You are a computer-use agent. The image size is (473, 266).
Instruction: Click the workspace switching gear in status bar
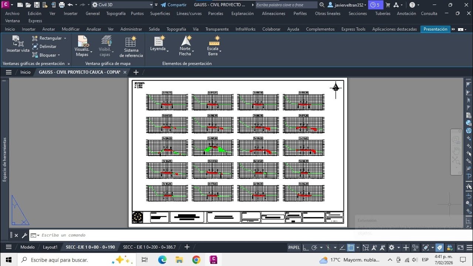coord(392,248)
